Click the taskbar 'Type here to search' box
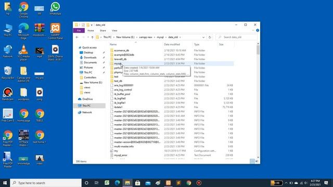 pyautogui.click(x=46, y=183)
